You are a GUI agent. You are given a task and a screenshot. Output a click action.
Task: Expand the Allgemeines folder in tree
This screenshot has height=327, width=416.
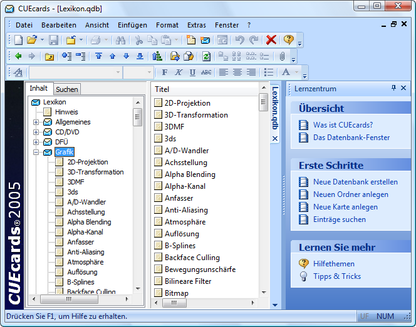coord(36,122)
